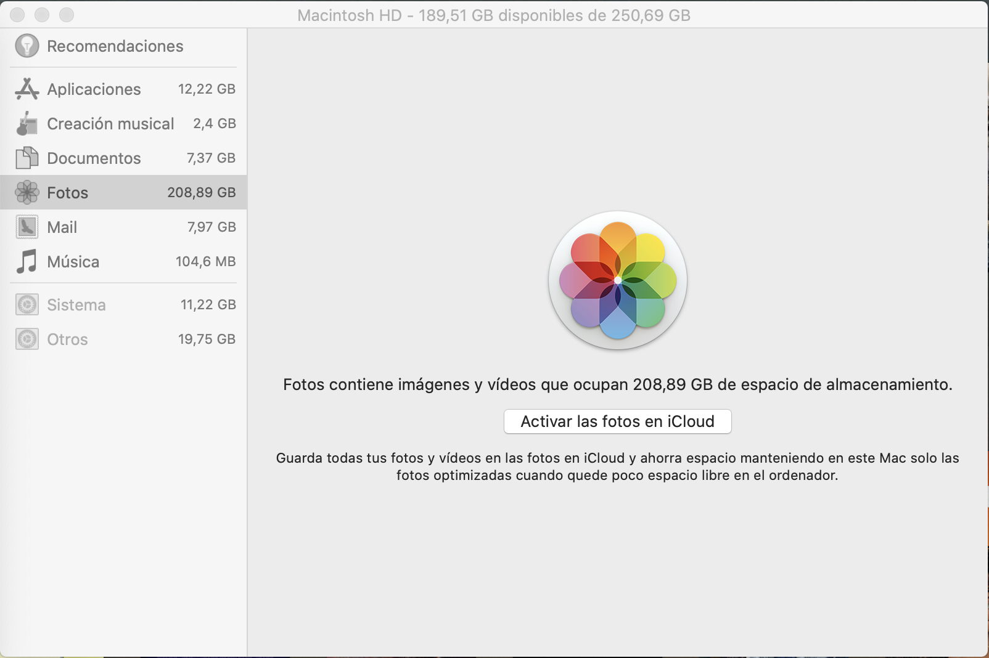Click the Mail stamp icon
Image resolution: width=989 pixels, height=658 pixels.
point(27,227)
